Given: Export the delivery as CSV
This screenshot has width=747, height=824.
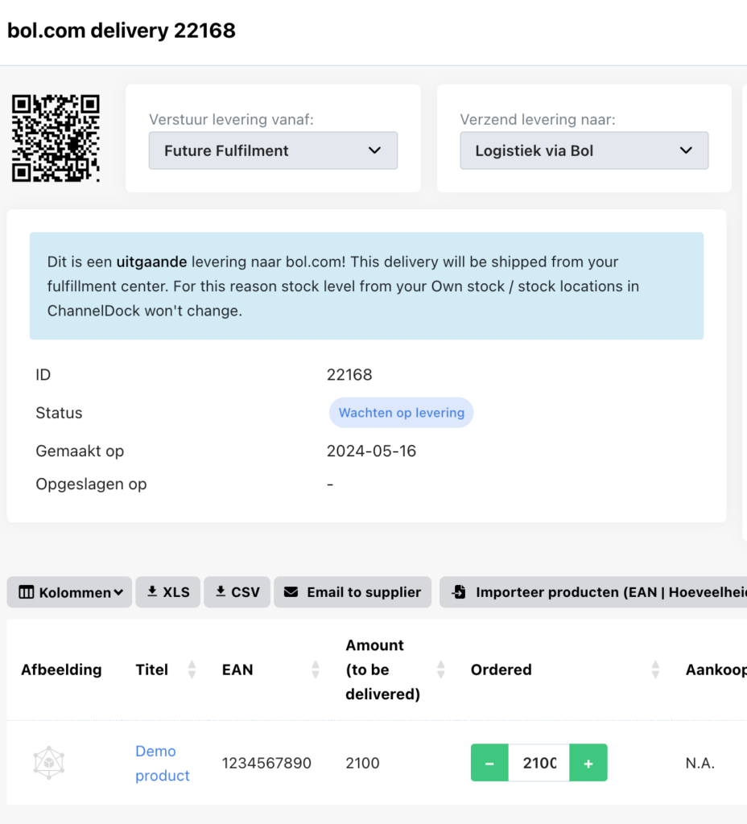Looking at the screenshot, I should [x=237, y=592].
